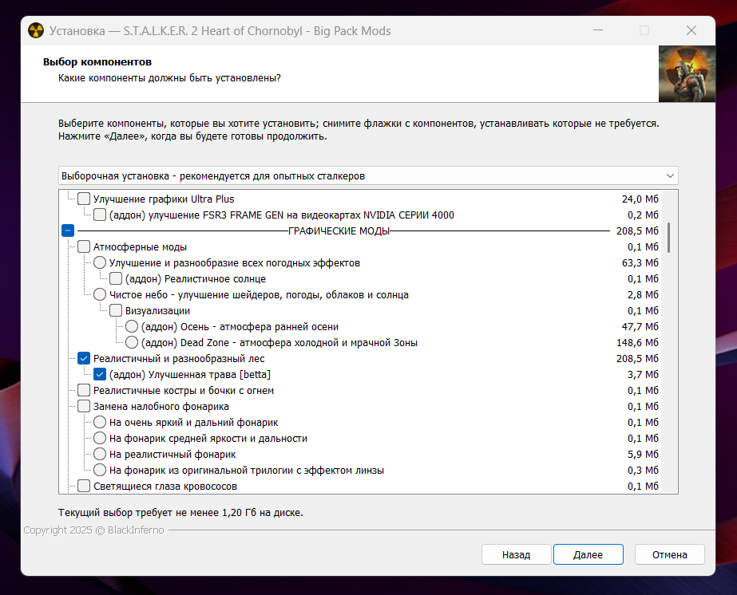Select the flashlight from original trilogy radio option
Screen dimensions: 737x595
point(100,470)
